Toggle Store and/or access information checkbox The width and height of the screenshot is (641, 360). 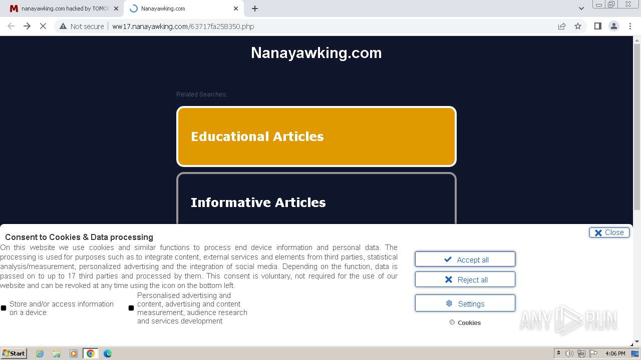coord(4,308)
